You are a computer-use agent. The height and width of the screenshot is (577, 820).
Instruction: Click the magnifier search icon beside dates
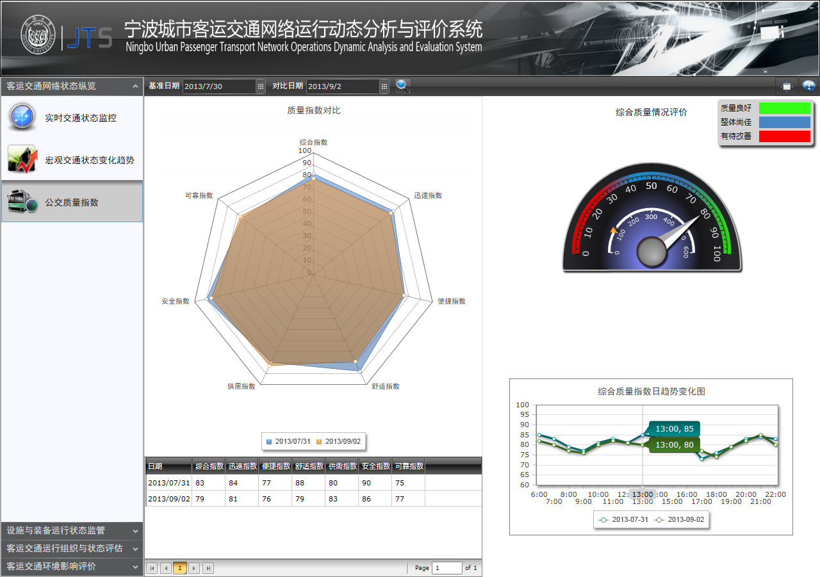(x=403, y=86)
